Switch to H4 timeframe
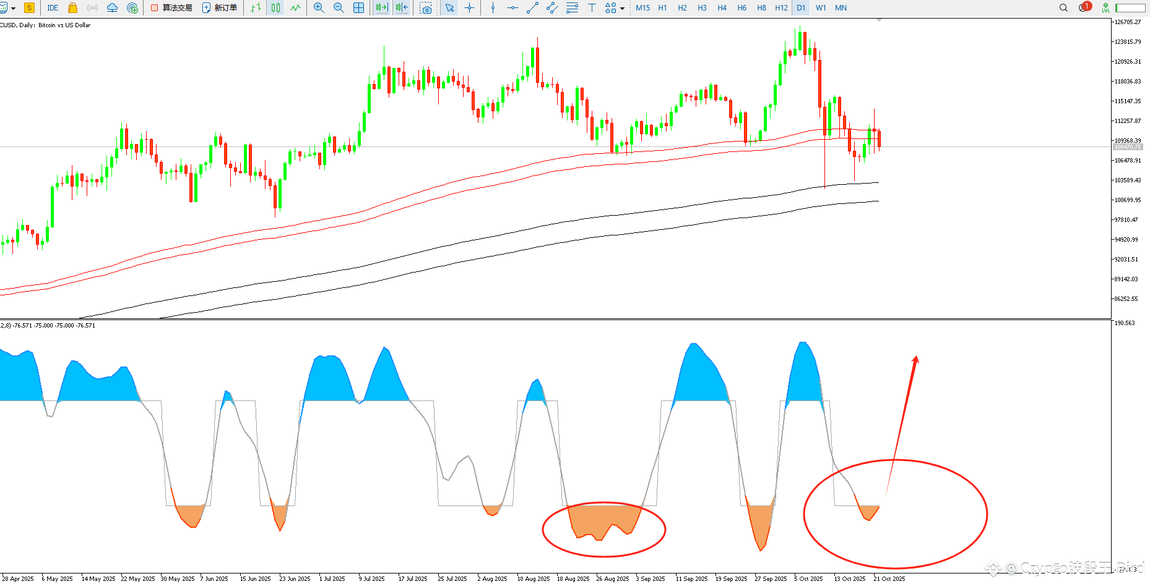This screenshot has width=1150, height=584. 722,8
